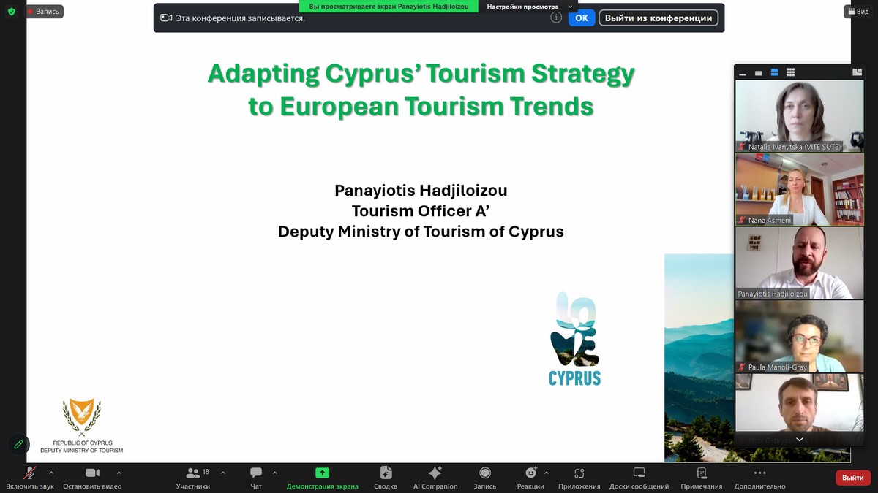Open Настройки просмотра view options dropdown
The image size is (878, 493).
[530, 7]
